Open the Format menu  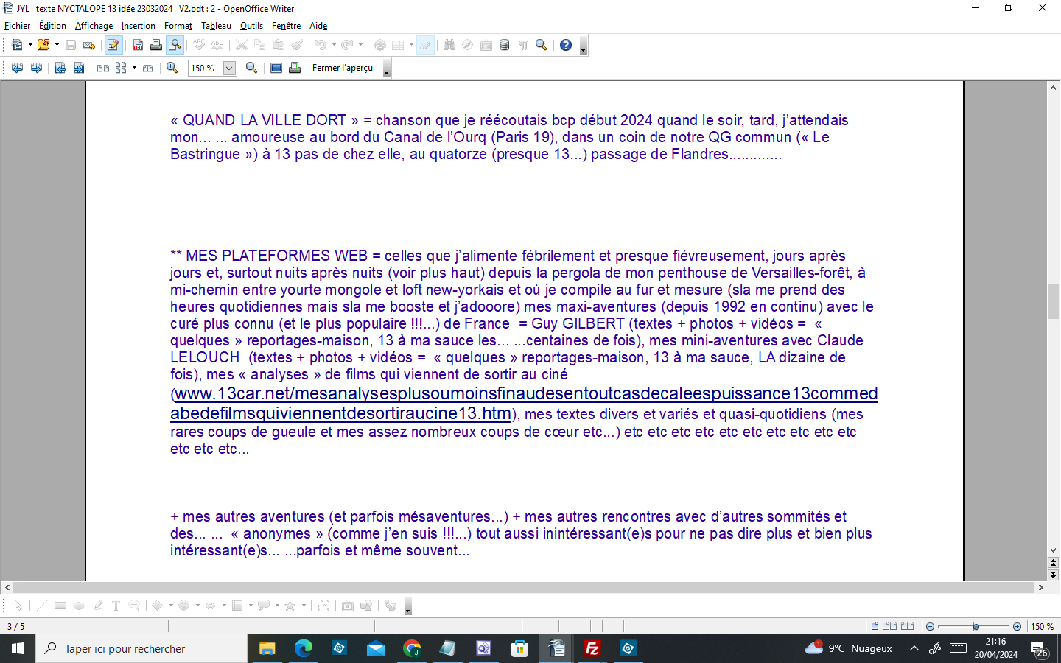tap(178, 26)
